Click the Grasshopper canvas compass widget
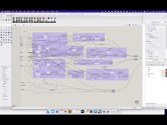 [137, 102]
